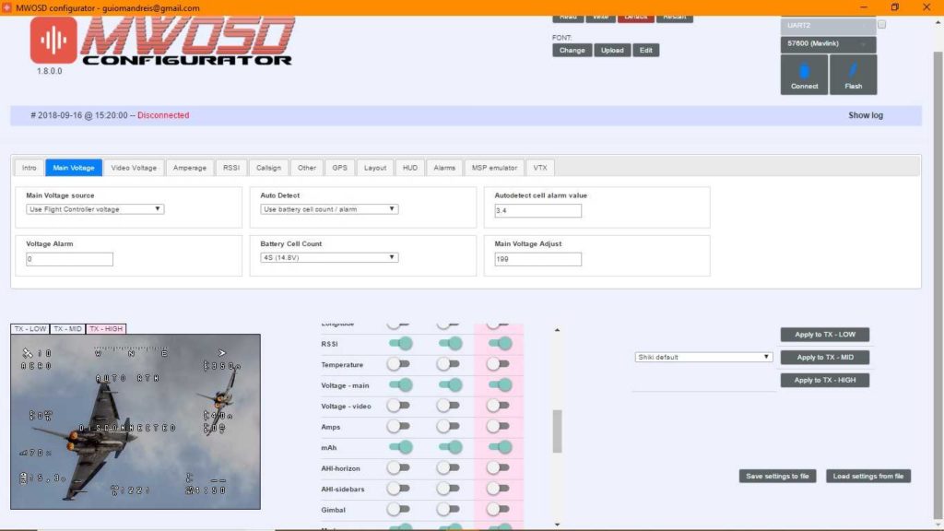Click the Show log link
The image size is (944, 531).
(x=865, y=115)
